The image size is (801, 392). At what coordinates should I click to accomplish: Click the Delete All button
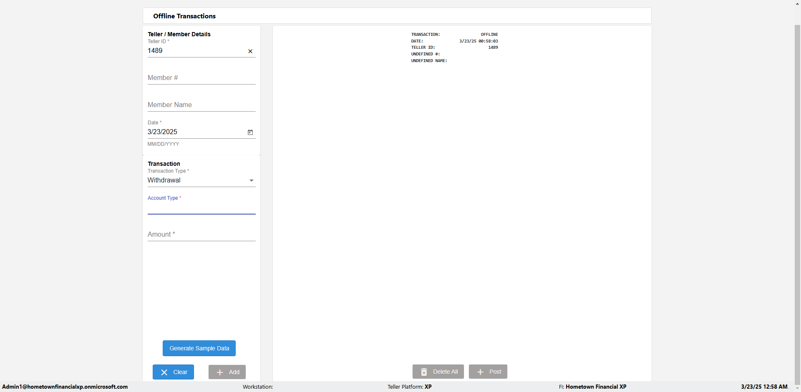(438, 372)
